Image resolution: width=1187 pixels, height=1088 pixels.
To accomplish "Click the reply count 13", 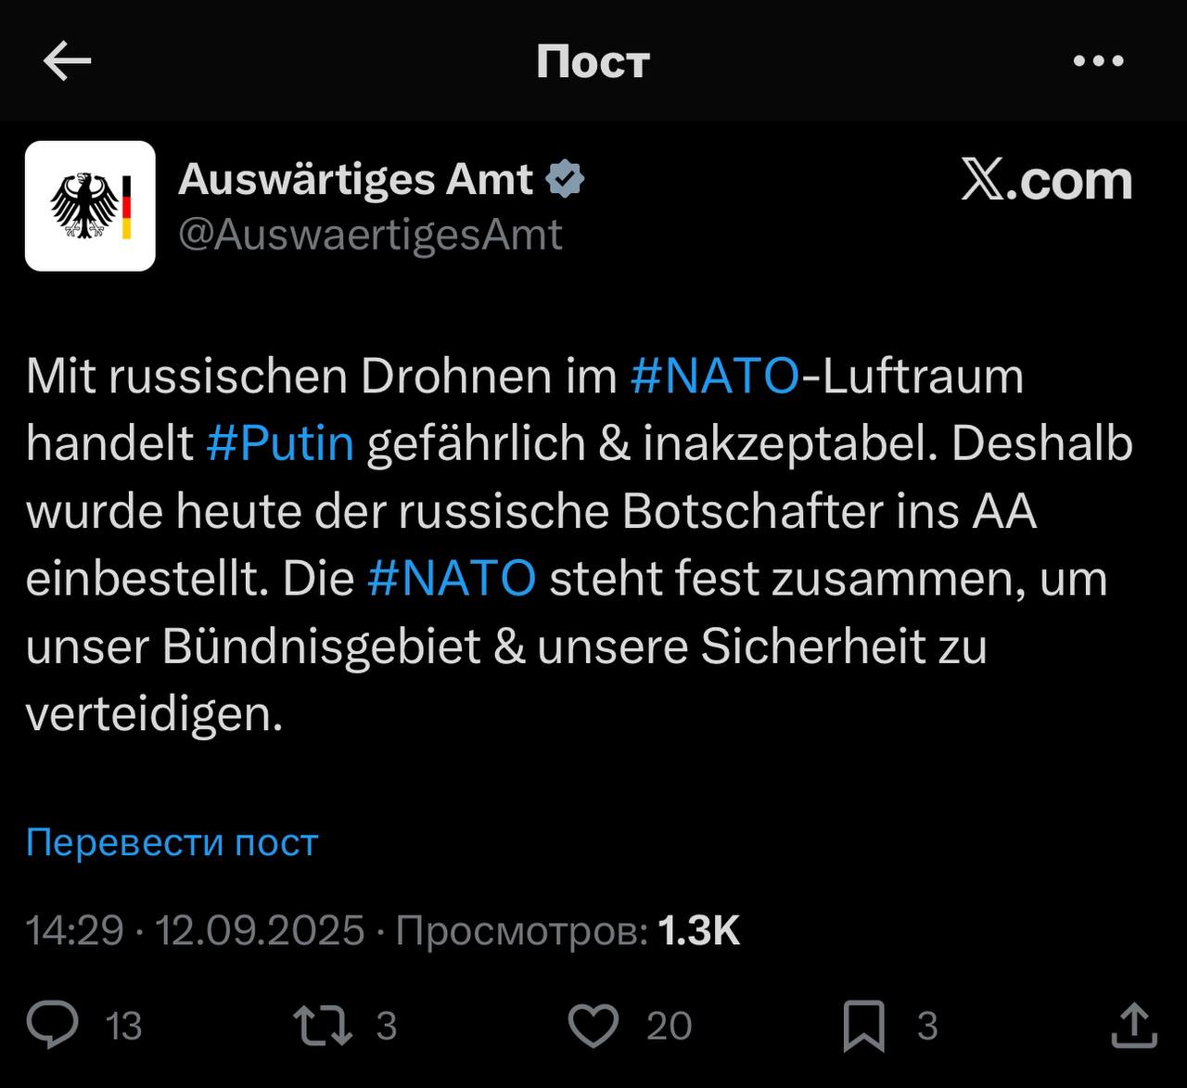I will (x=123, y=1027).
